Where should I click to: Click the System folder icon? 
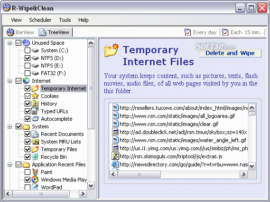(x=26, y=126)
